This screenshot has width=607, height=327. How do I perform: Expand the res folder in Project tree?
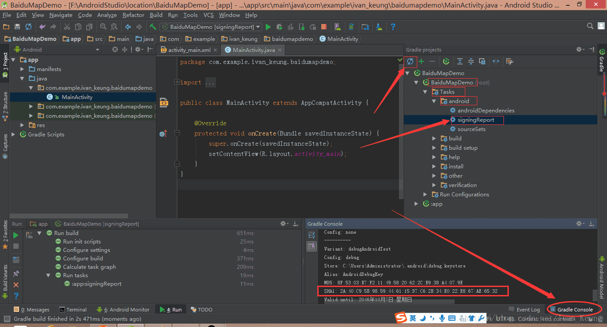[x=23, y=125]
